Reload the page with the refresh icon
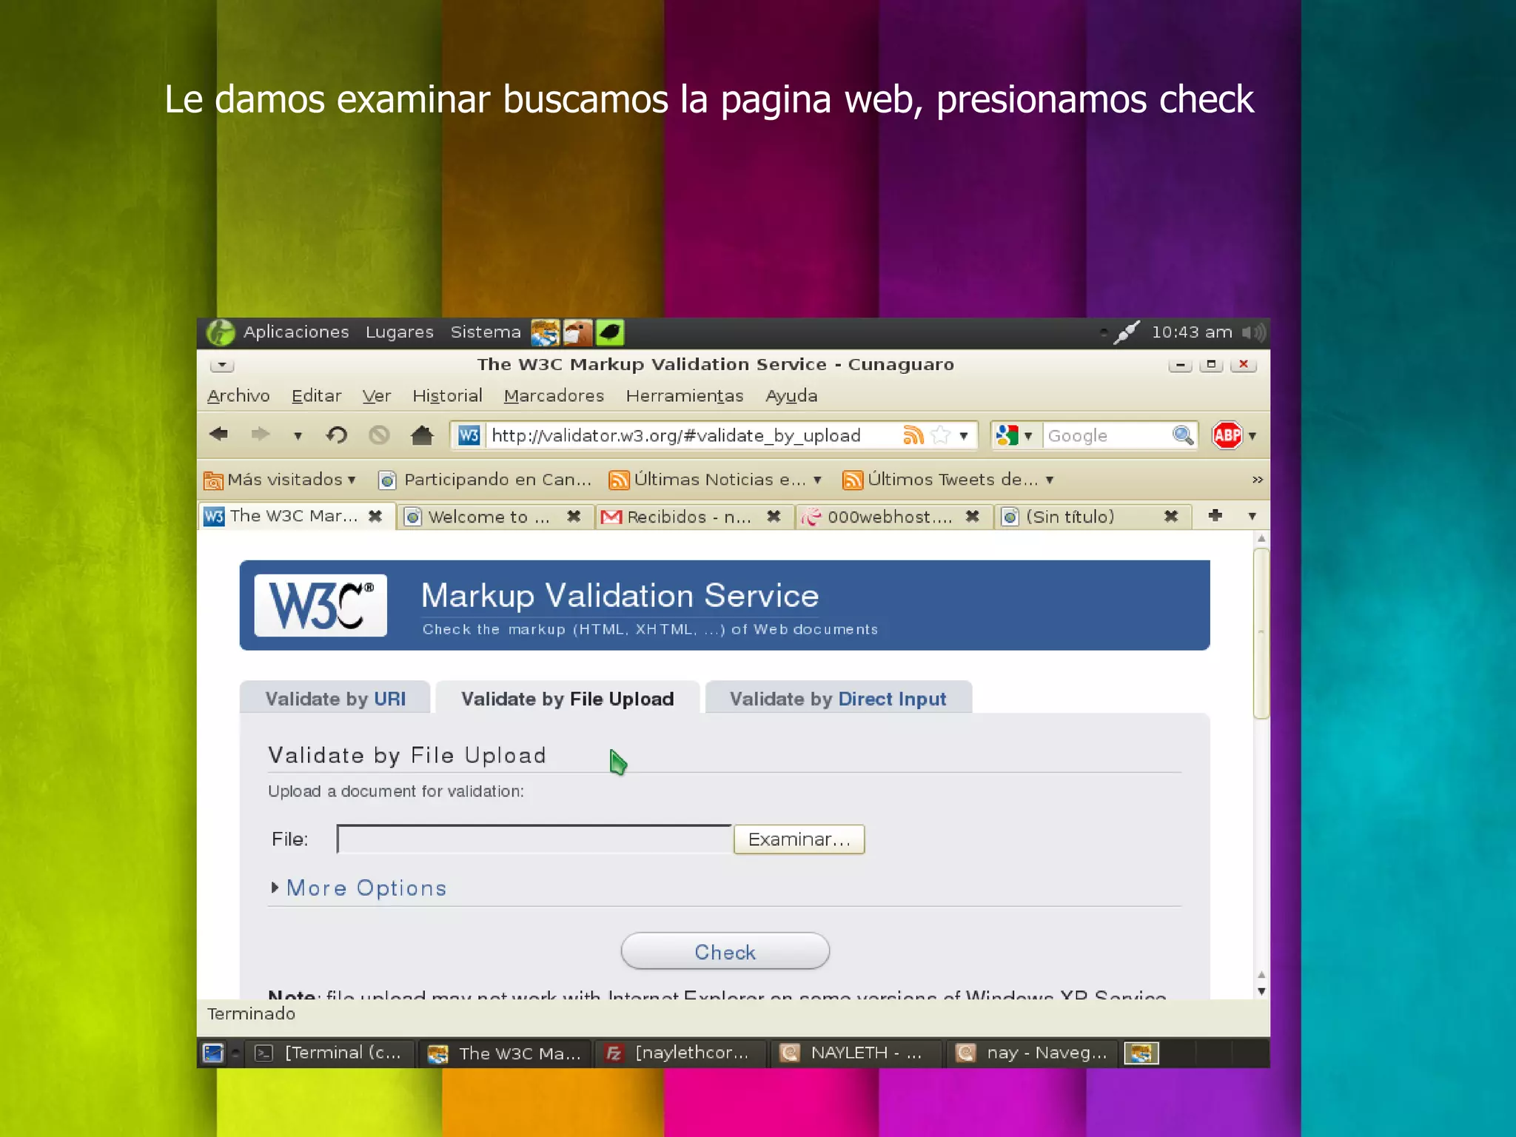This screenshot has height=1137, width=1516. 337,435
